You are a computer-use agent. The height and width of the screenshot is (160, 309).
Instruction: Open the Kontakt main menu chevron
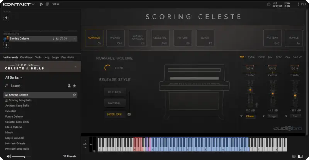pos(33,4)
